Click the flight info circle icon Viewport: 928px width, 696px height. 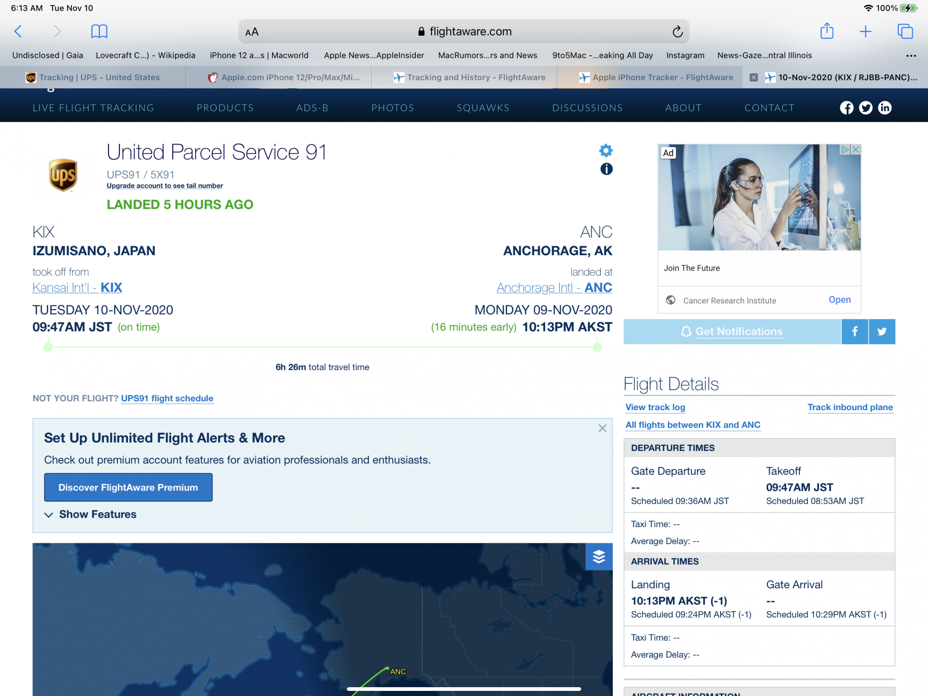coord(606,169)
